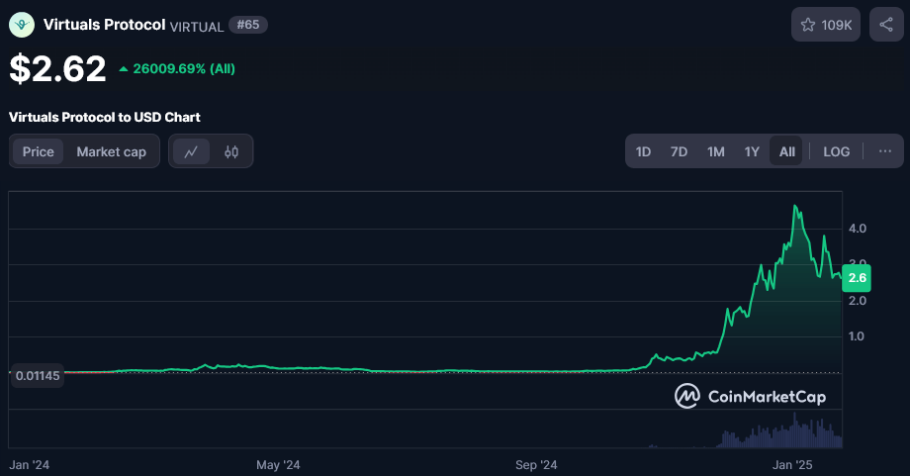
Task: Switch to Market cap view
Action: 111,151
